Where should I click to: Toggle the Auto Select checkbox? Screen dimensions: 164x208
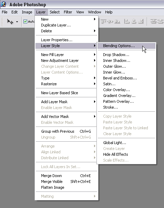pyautogui.click(x=25, y=22)
